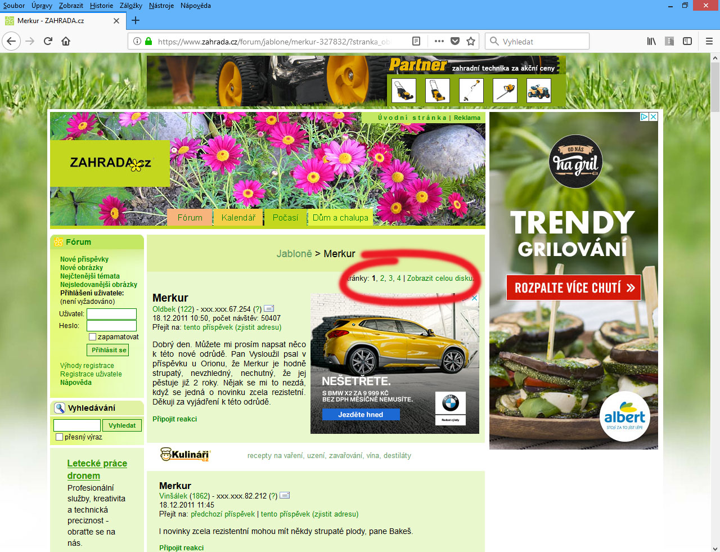Open the Library icon in toolbar
This screenshot has width=720, height=552.
point(651,41)
